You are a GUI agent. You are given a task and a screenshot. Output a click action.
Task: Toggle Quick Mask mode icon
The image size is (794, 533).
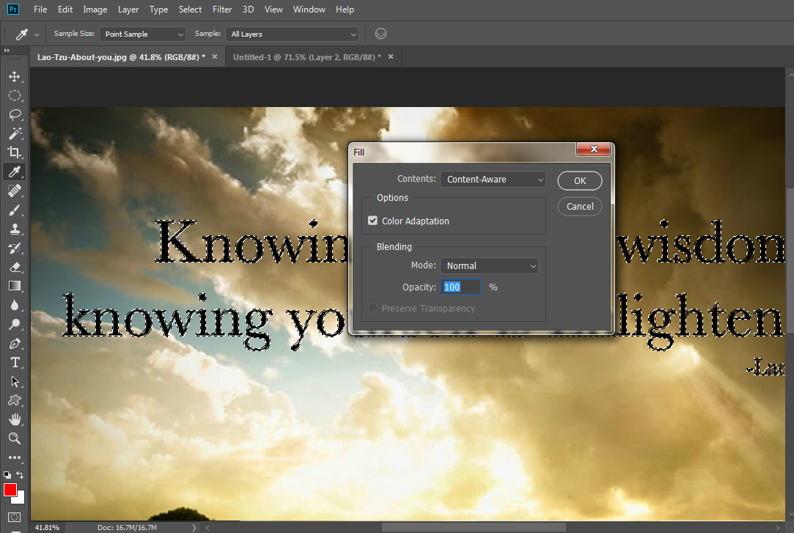14,518
